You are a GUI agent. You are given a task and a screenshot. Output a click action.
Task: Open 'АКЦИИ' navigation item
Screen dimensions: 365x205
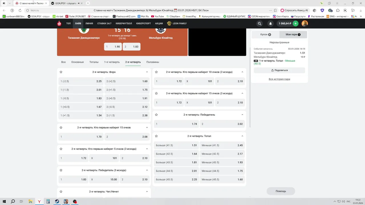click(x=159, y=23)
